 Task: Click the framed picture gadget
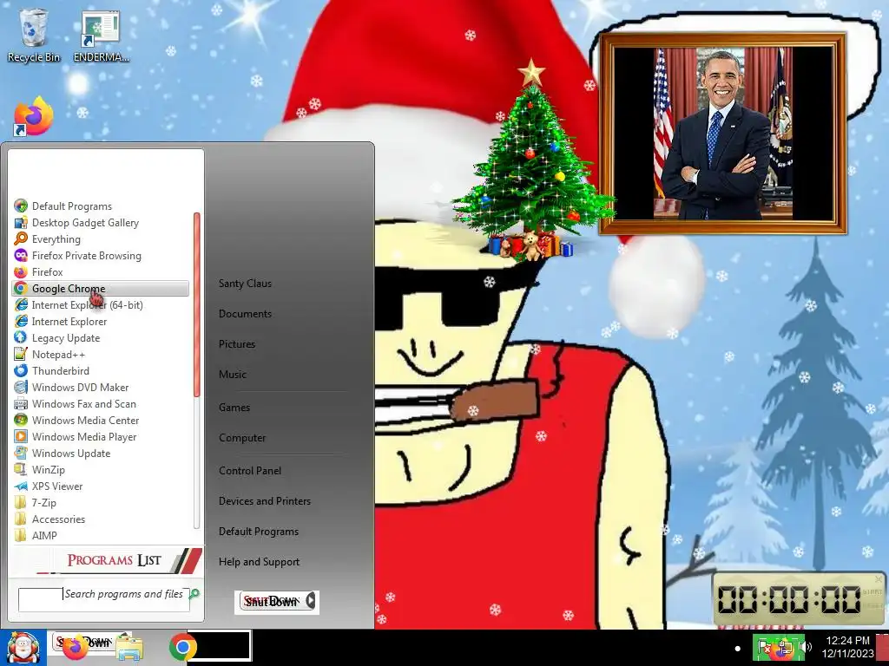(723, 134)
